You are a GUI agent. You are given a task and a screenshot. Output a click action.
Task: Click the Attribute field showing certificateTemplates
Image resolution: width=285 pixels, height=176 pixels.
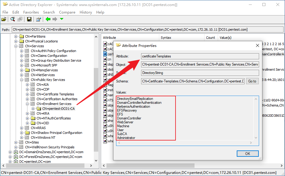click(200, 56)
